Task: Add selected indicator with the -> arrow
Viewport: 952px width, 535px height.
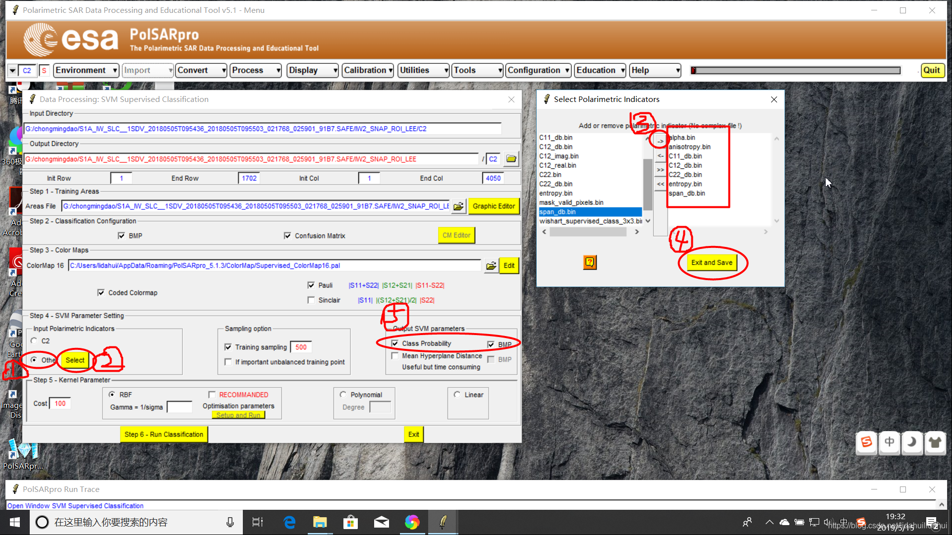Action: tap(660, 142)
